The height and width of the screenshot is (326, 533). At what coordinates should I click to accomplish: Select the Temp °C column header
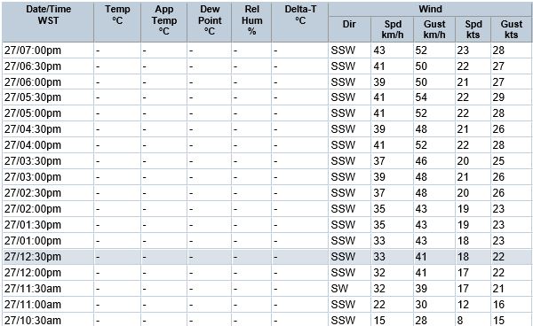[x=117, y=21]
